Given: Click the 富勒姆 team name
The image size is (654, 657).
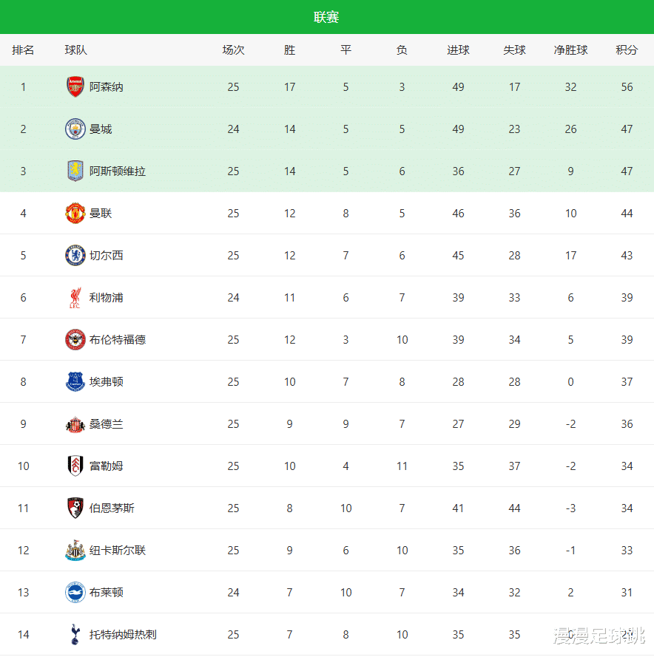Looking at the screenshot, I should [107, 466].
